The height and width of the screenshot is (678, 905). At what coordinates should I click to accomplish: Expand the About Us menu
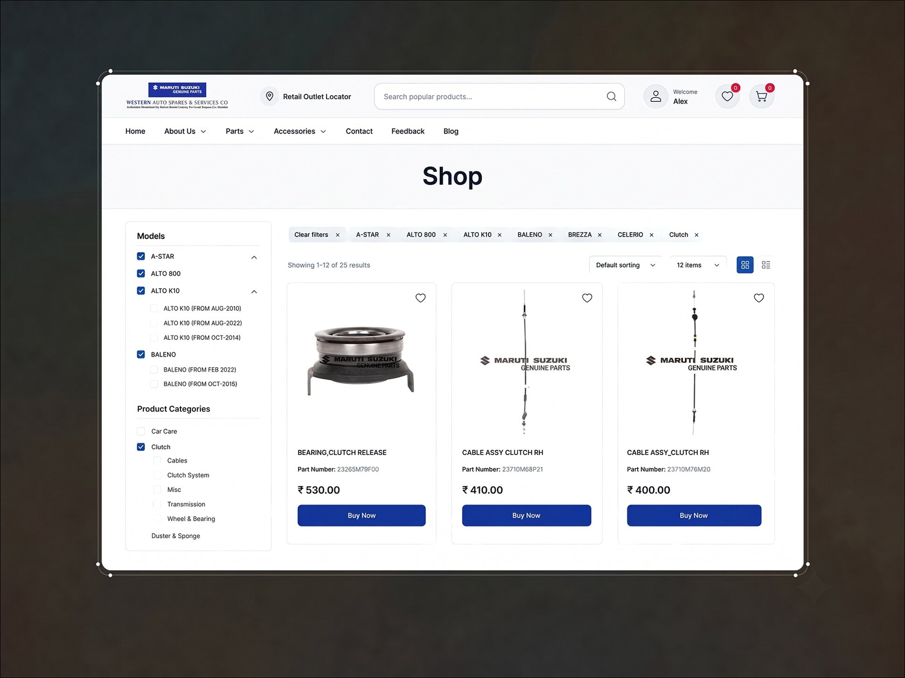pos(185,132)
